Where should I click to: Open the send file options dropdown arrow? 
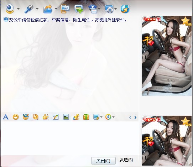pyautogui.click(x=56, y=9)
